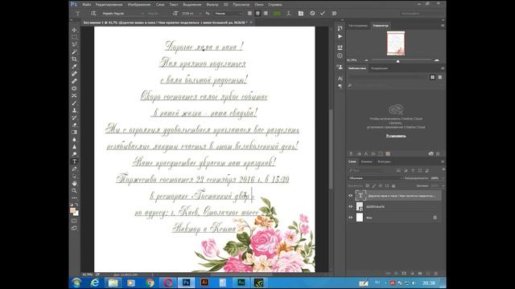Select the Rectangular Marquee tool
Image resolution: width=515 pixels, height=289 pixels.
[74, 38]
